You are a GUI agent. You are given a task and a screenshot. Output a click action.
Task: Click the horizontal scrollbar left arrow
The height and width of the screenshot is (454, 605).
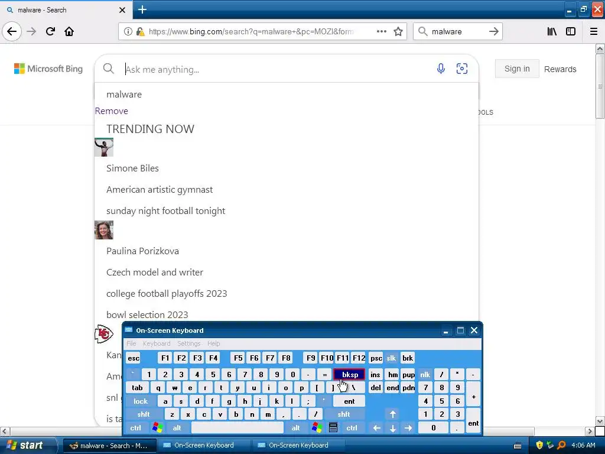click(x=5, y=431)
